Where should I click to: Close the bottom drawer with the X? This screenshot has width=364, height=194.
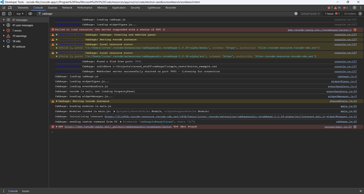point(360,191)
